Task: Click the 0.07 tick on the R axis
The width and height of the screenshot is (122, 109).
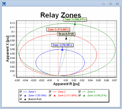Action: coord(115,80)
